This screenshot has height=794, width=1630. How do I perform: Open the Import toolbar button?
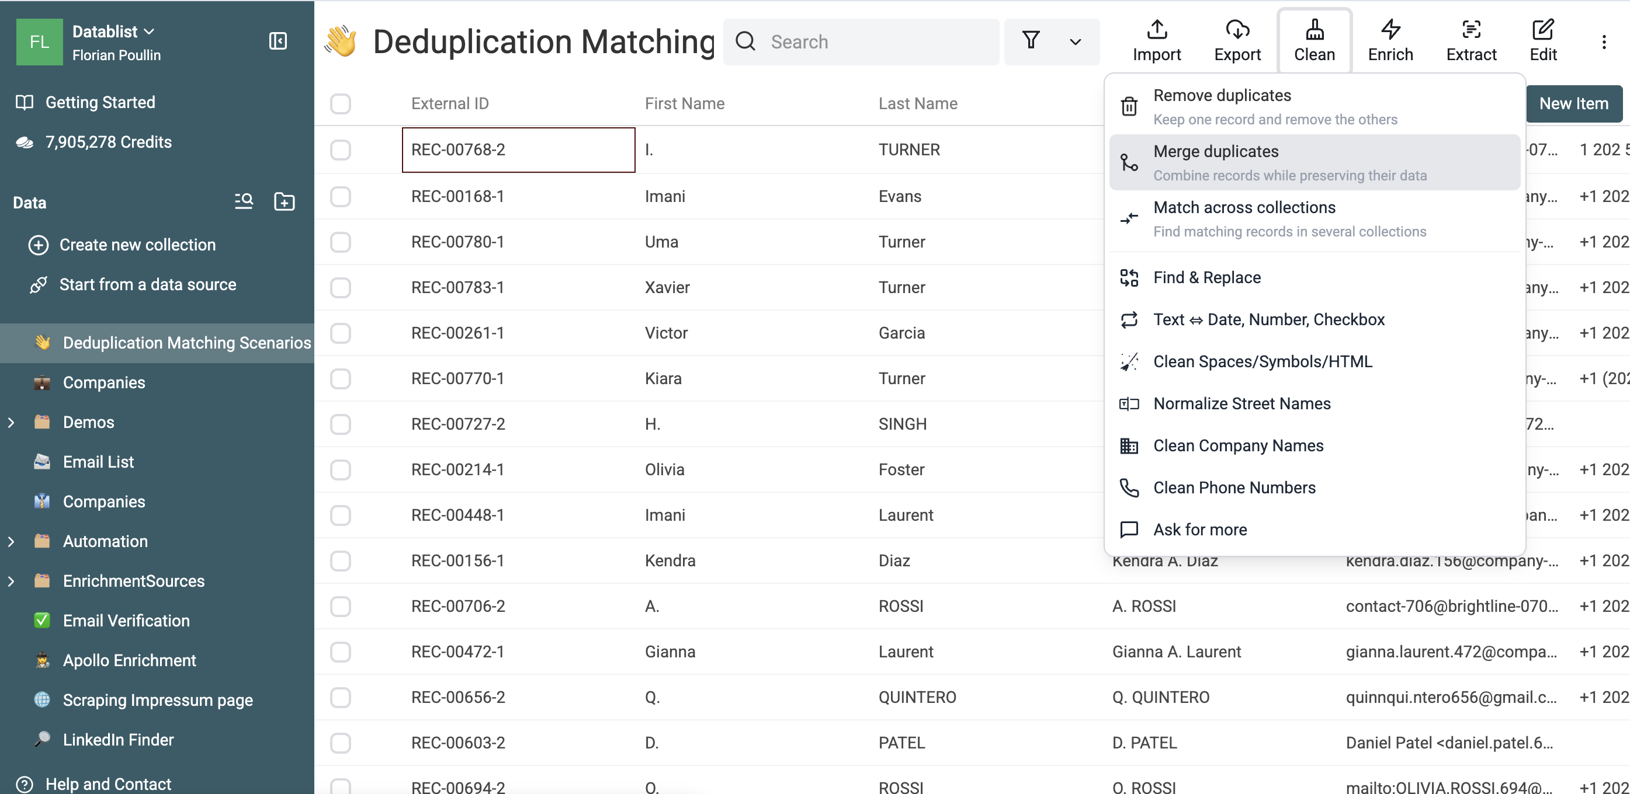[1157, 41]
